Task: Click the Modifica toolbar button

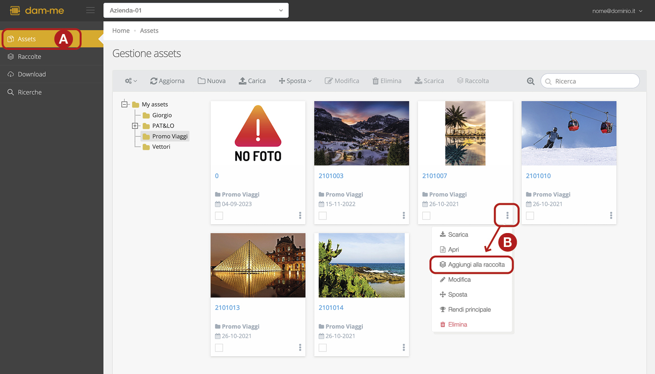Action: pos(342,81)
